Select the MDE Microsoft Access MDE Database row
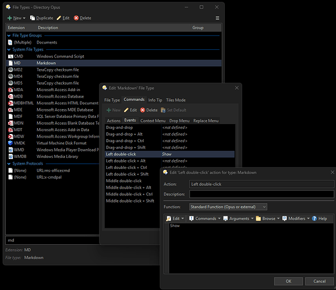 coord(53,110)
